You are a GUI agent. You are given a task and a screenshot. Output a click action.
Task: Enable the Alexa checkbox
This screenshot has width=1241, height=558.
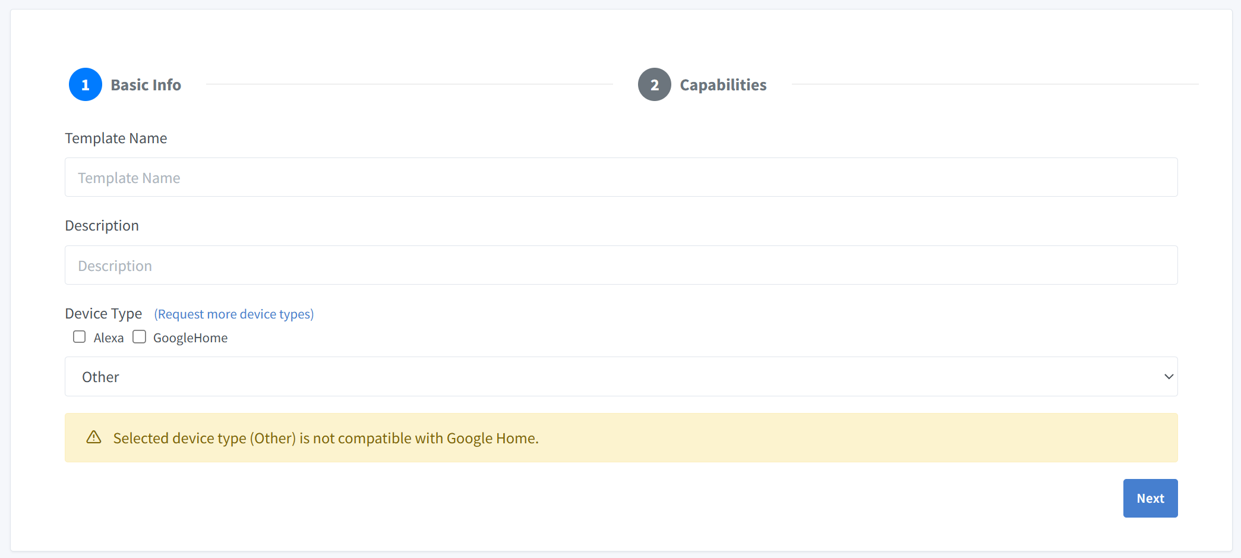80,337
